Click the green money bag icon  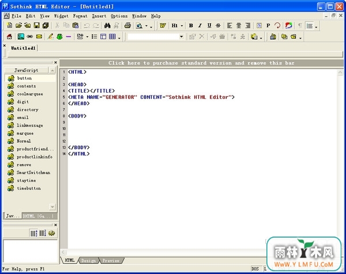pyautogui.click(x=59, y=37)
